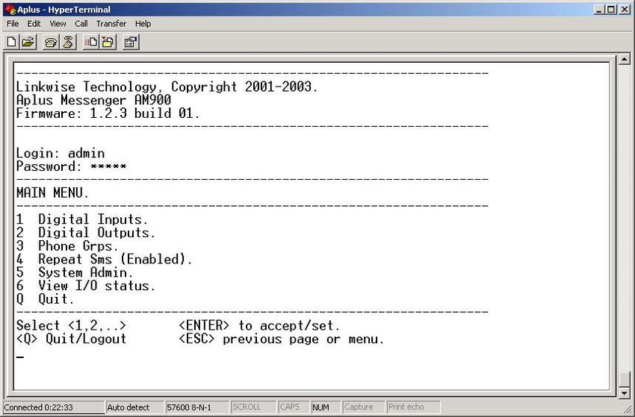Click the Linkwise Technology copyright line
Screen dimensions: 635x417
pos(167,87)
